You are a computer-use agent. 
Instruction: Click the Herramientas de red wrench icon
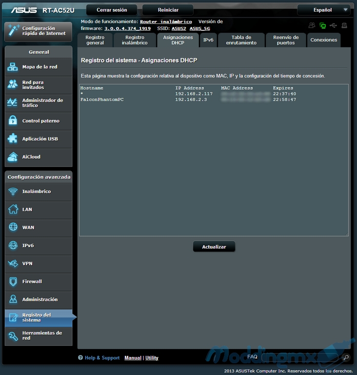13,336
